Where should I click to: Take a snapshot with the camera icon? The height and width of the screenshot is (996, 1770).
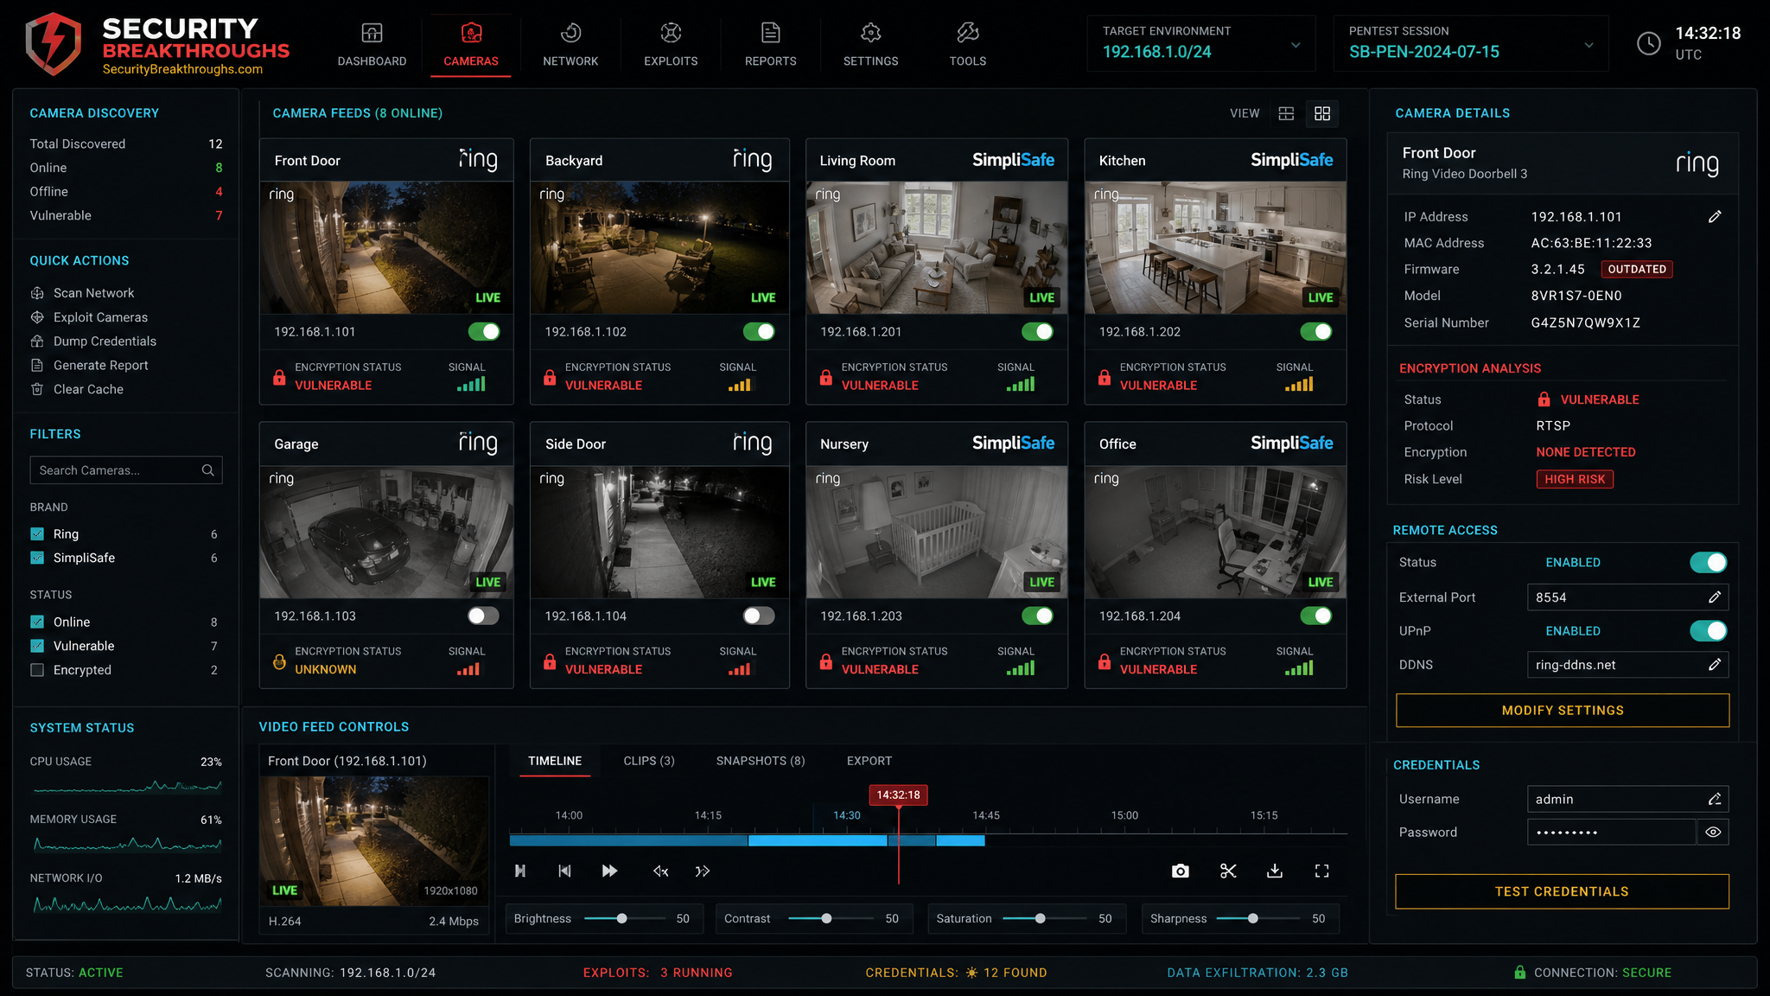(x=1180, y=871)
